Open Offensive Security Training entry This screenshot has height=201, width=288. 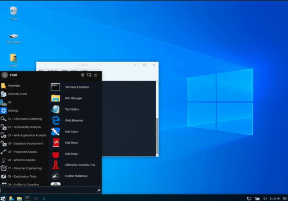[74, 165]
